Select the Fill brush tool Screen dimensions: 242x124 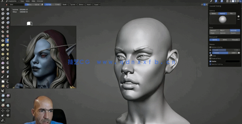8,32
